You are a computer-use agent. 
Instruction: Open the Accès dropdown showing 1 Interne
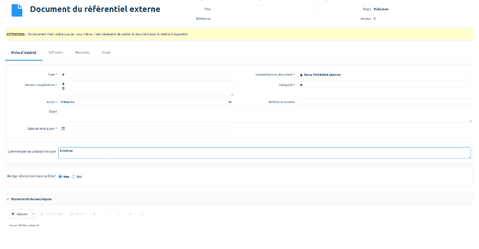(x=146, y=102)
